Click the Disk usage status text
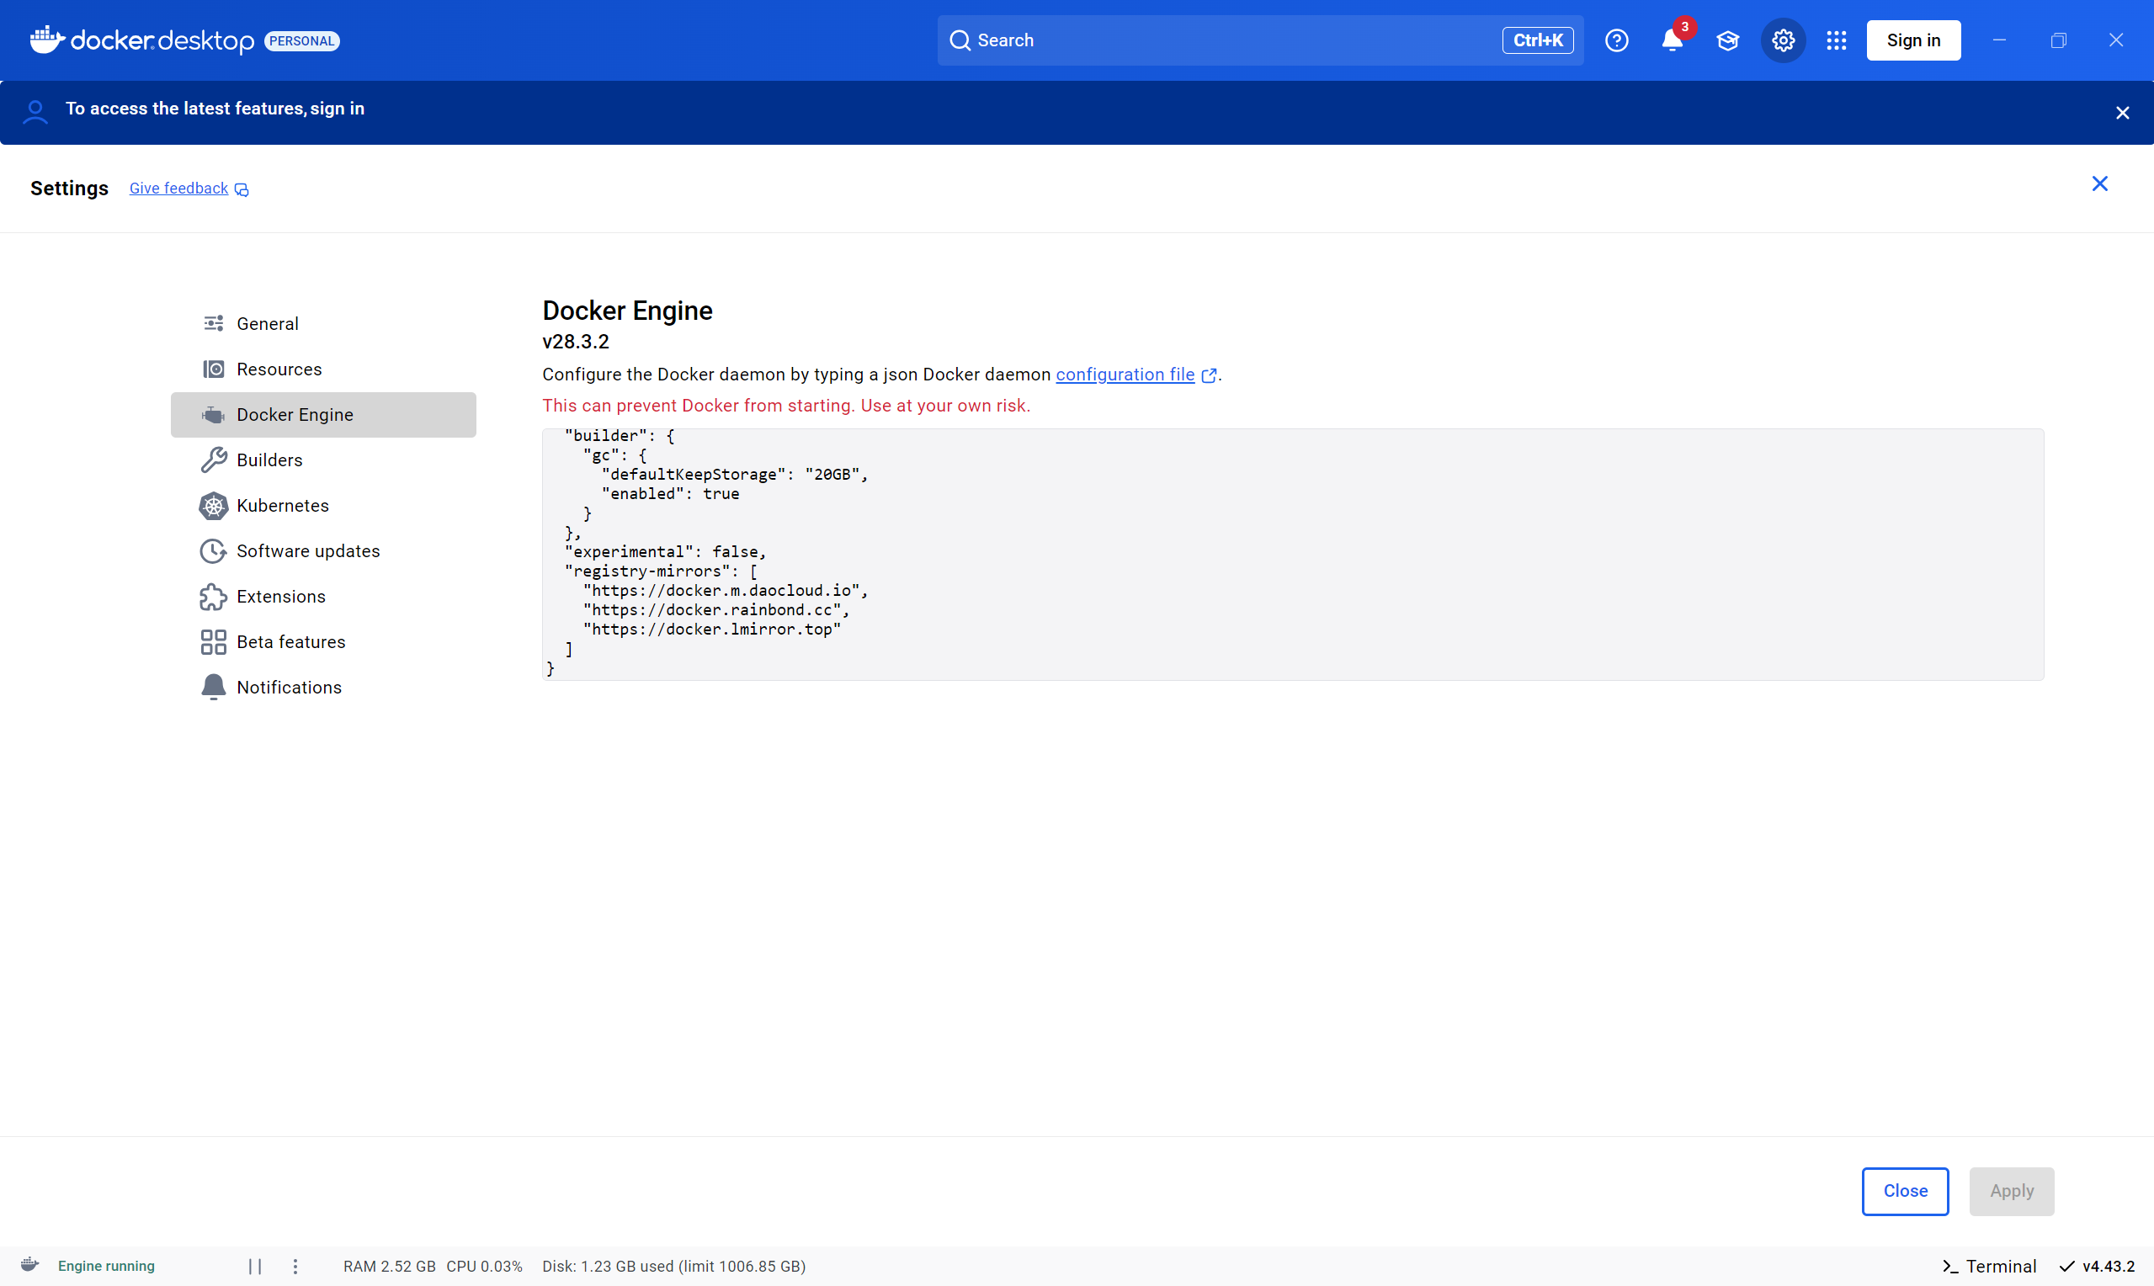This screenshot has width=2154, height=1286. [674, 1266]
